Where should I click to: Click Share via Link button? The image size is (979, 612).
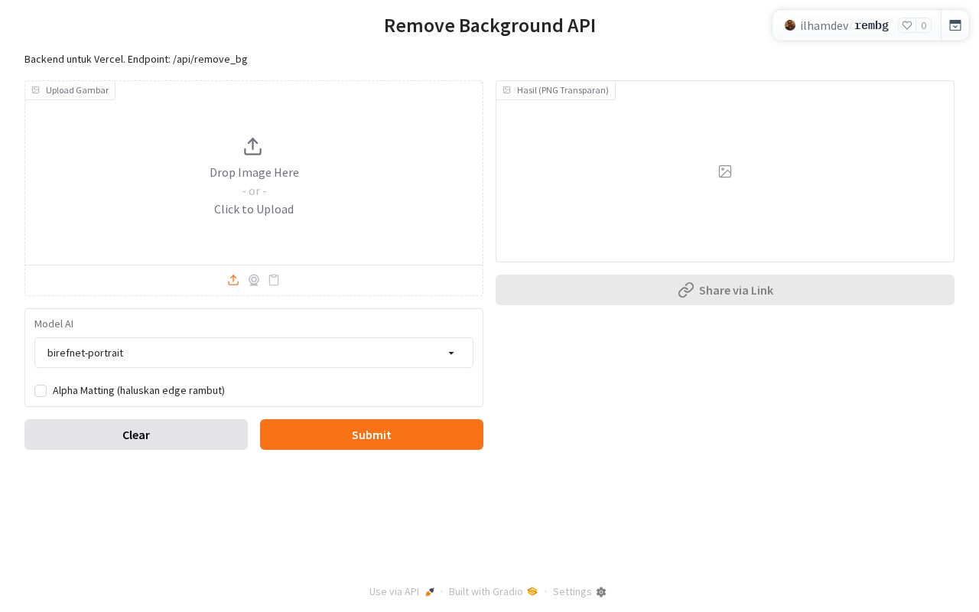(725, 290)
